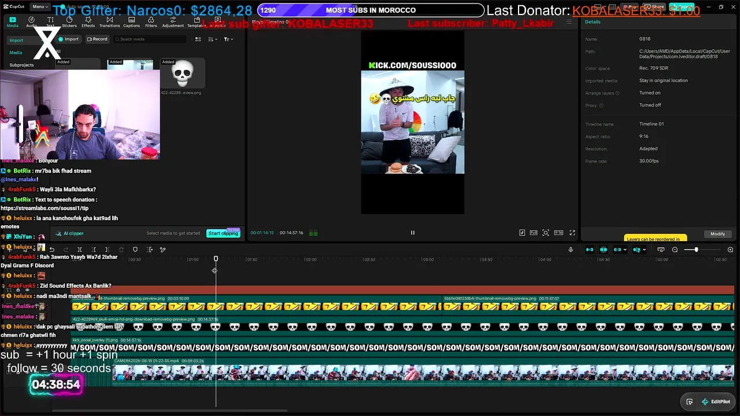
Task: Open the Effects tab
Action: [88, 22]
